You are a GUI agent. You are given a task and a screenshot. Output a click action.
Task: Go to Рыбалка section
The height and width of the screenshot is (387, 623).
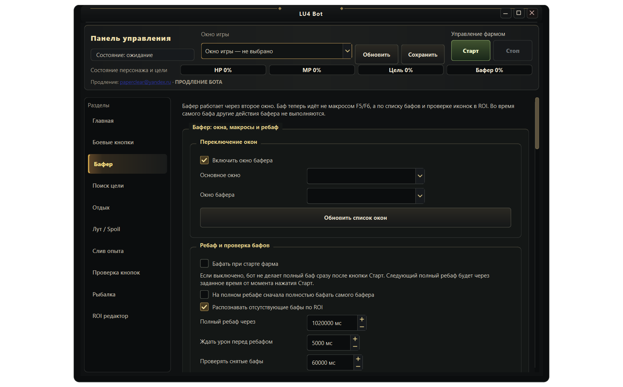pos(127,294)
